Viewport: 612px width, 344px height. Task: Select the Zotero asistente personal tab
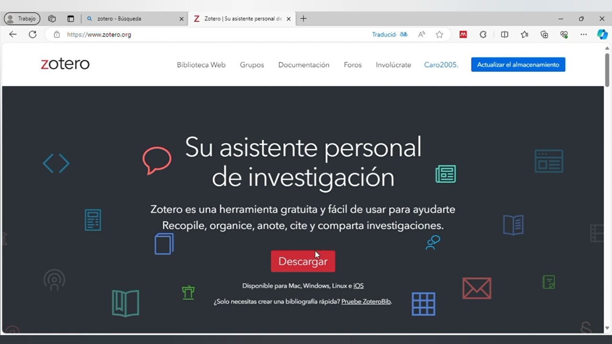tap(242, 19)
